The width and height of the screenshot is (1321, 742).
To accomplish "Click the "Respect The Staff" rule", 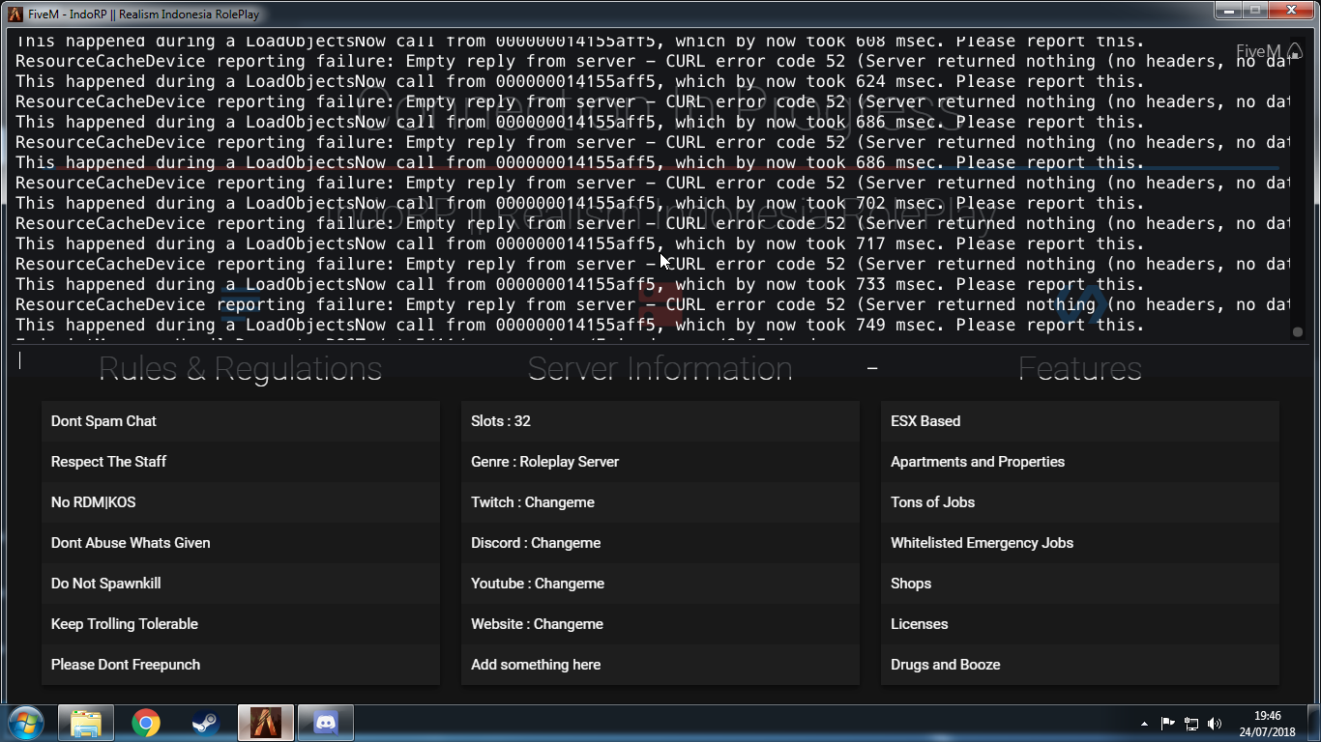I will click(x=241, y=462).
